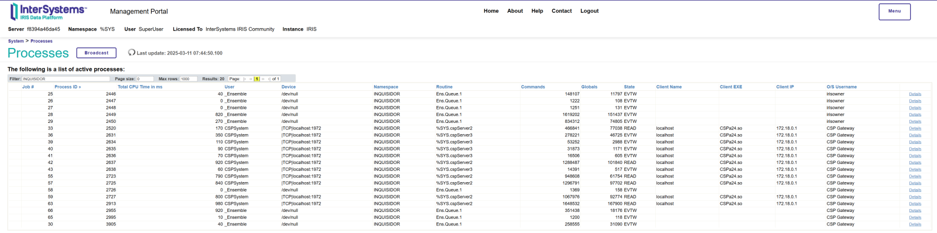Select page 1 in the pager
937x233 pixels.
(x=257, y=78)
